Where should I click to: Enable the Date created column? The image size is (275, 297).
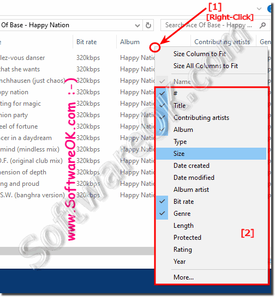click(211, 165)
